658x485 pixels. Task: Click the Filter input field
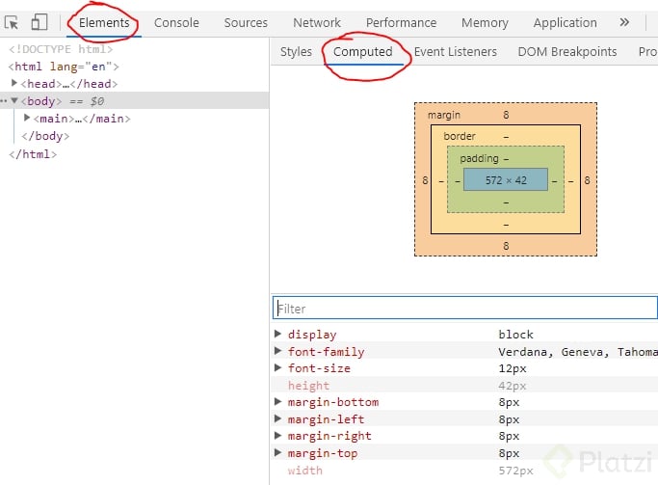464,309
